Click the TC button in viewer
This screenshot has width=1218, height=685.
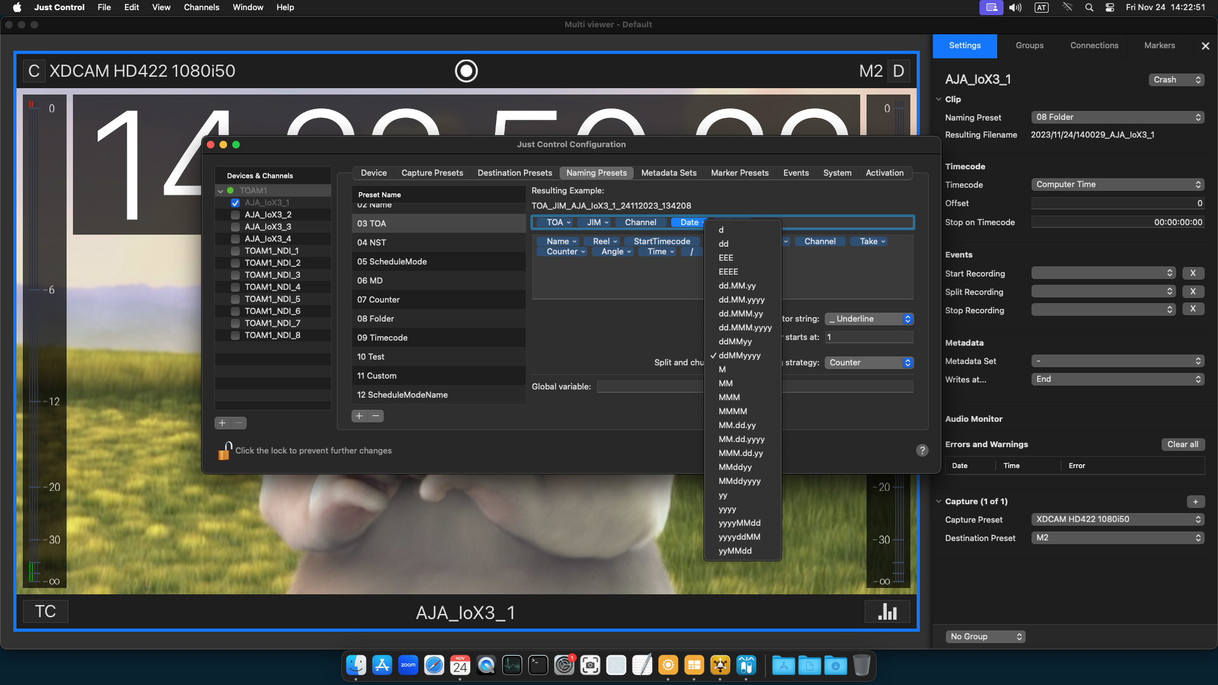(45, 611)
